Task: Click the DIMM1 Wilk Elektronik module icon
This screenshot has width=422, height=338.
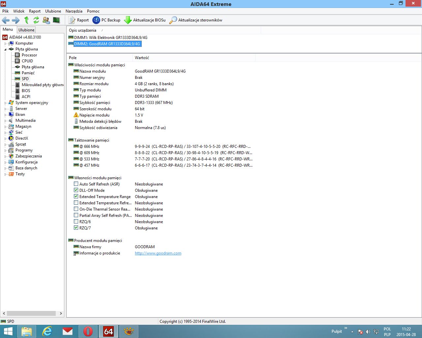Action: 71,38
